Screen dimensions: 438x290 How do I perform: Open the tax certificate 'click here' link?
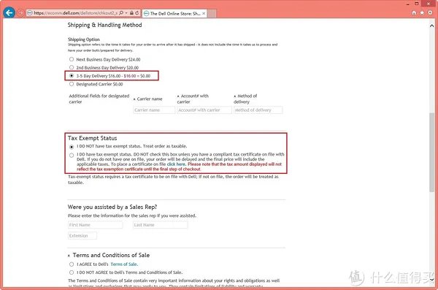click(x=176, y=164)
